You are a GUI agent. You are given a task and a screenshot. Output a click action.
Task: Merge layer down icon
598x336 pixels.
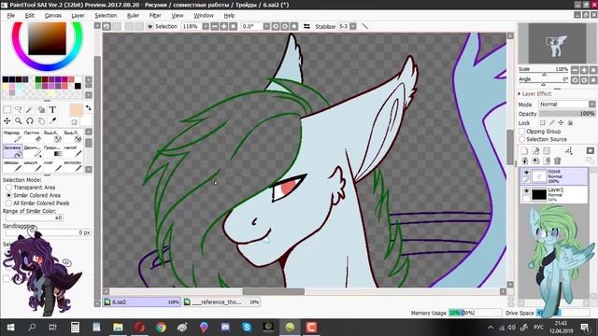point(525,161)
